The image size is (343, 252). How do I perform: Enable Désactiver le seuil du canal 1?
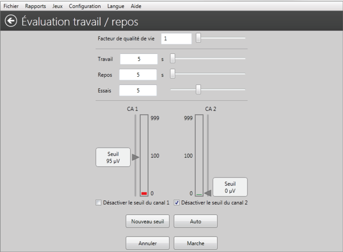[x=98, y=203]
